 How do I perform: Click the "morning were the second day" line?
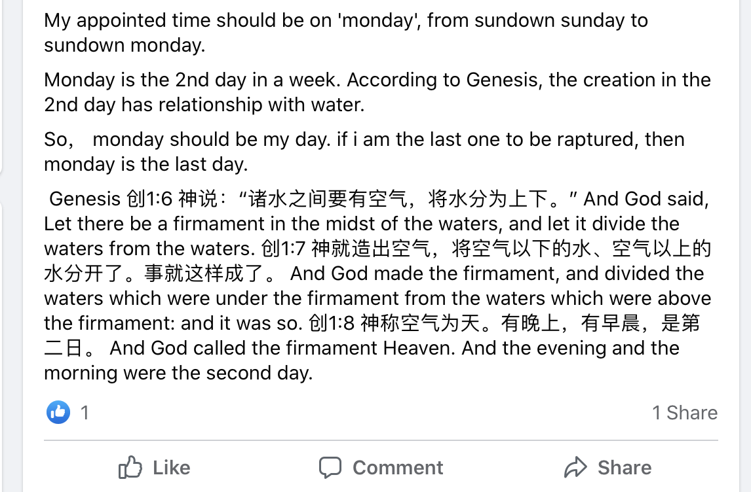click(x=178, y=373)
